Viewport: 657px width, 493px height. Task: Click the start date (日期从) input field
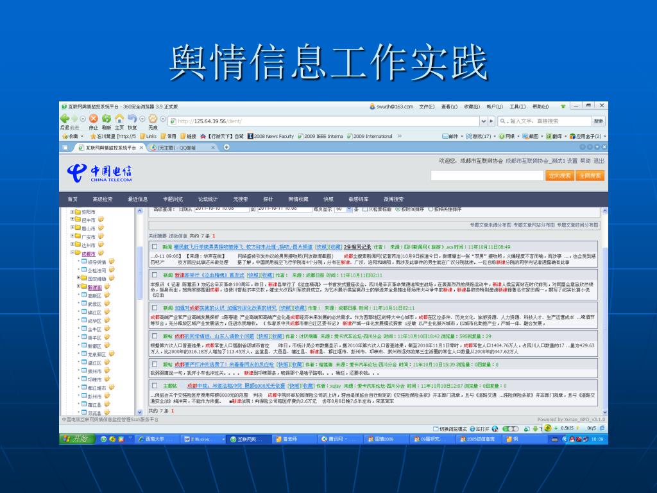(x=221, y=209)
